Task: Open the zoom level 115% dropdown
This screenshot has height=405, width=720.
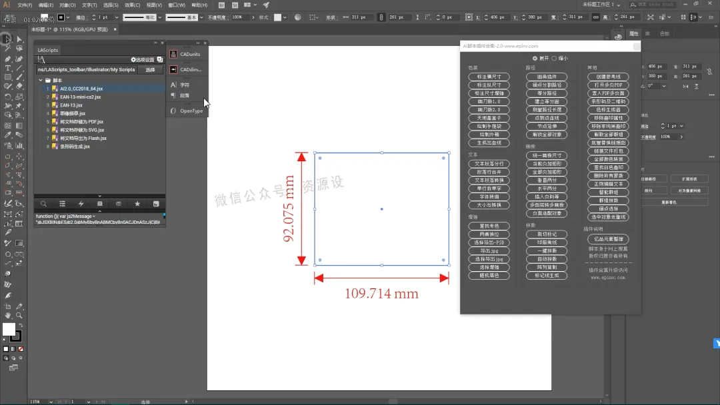Action: pyautogui.click(x=51, y=402)
